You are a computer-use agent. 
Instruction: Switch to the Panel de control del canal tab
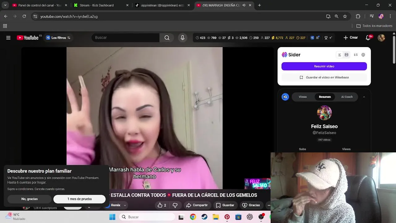tap(40, 5)
